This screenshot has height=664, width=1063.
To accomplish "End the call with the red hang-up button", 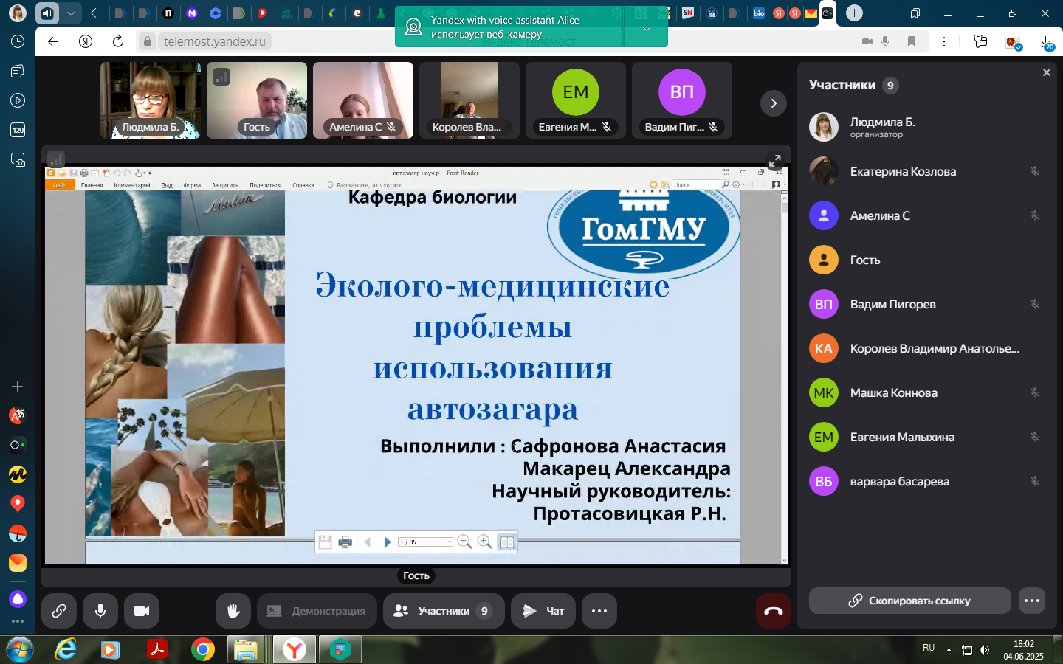I will coord(774,611).
